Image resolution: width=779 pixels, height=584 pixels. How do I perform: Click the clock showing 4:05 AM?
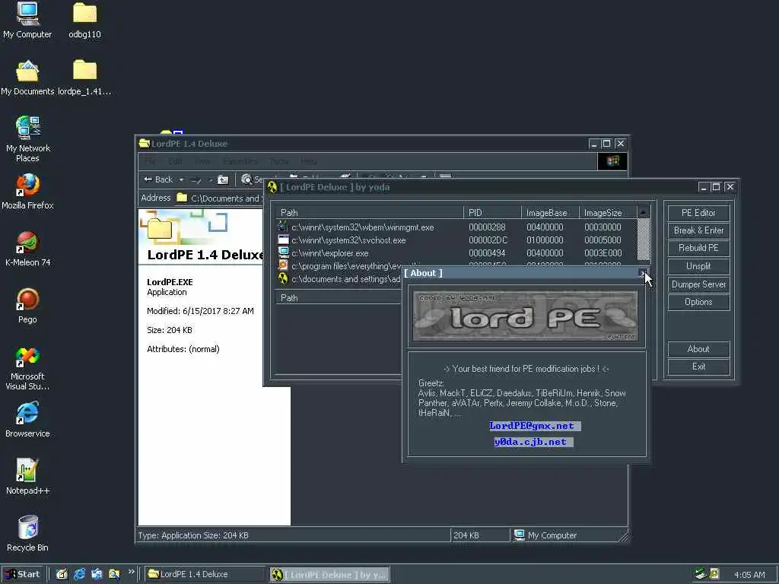749,575
